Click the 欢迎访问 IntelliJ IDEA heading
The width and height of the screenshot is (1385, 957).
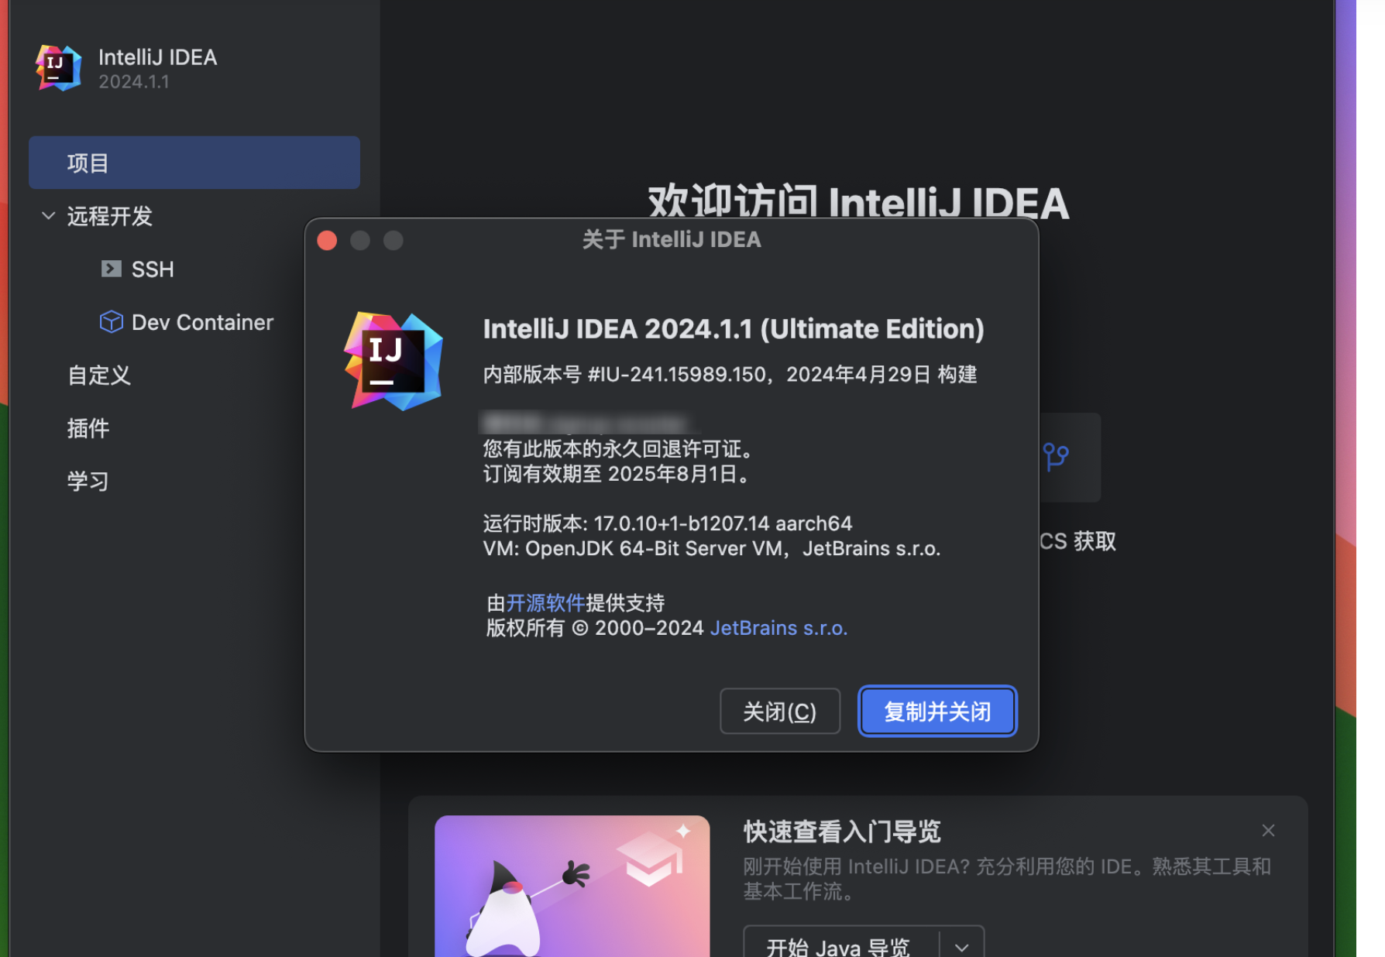tap(858, 202)
